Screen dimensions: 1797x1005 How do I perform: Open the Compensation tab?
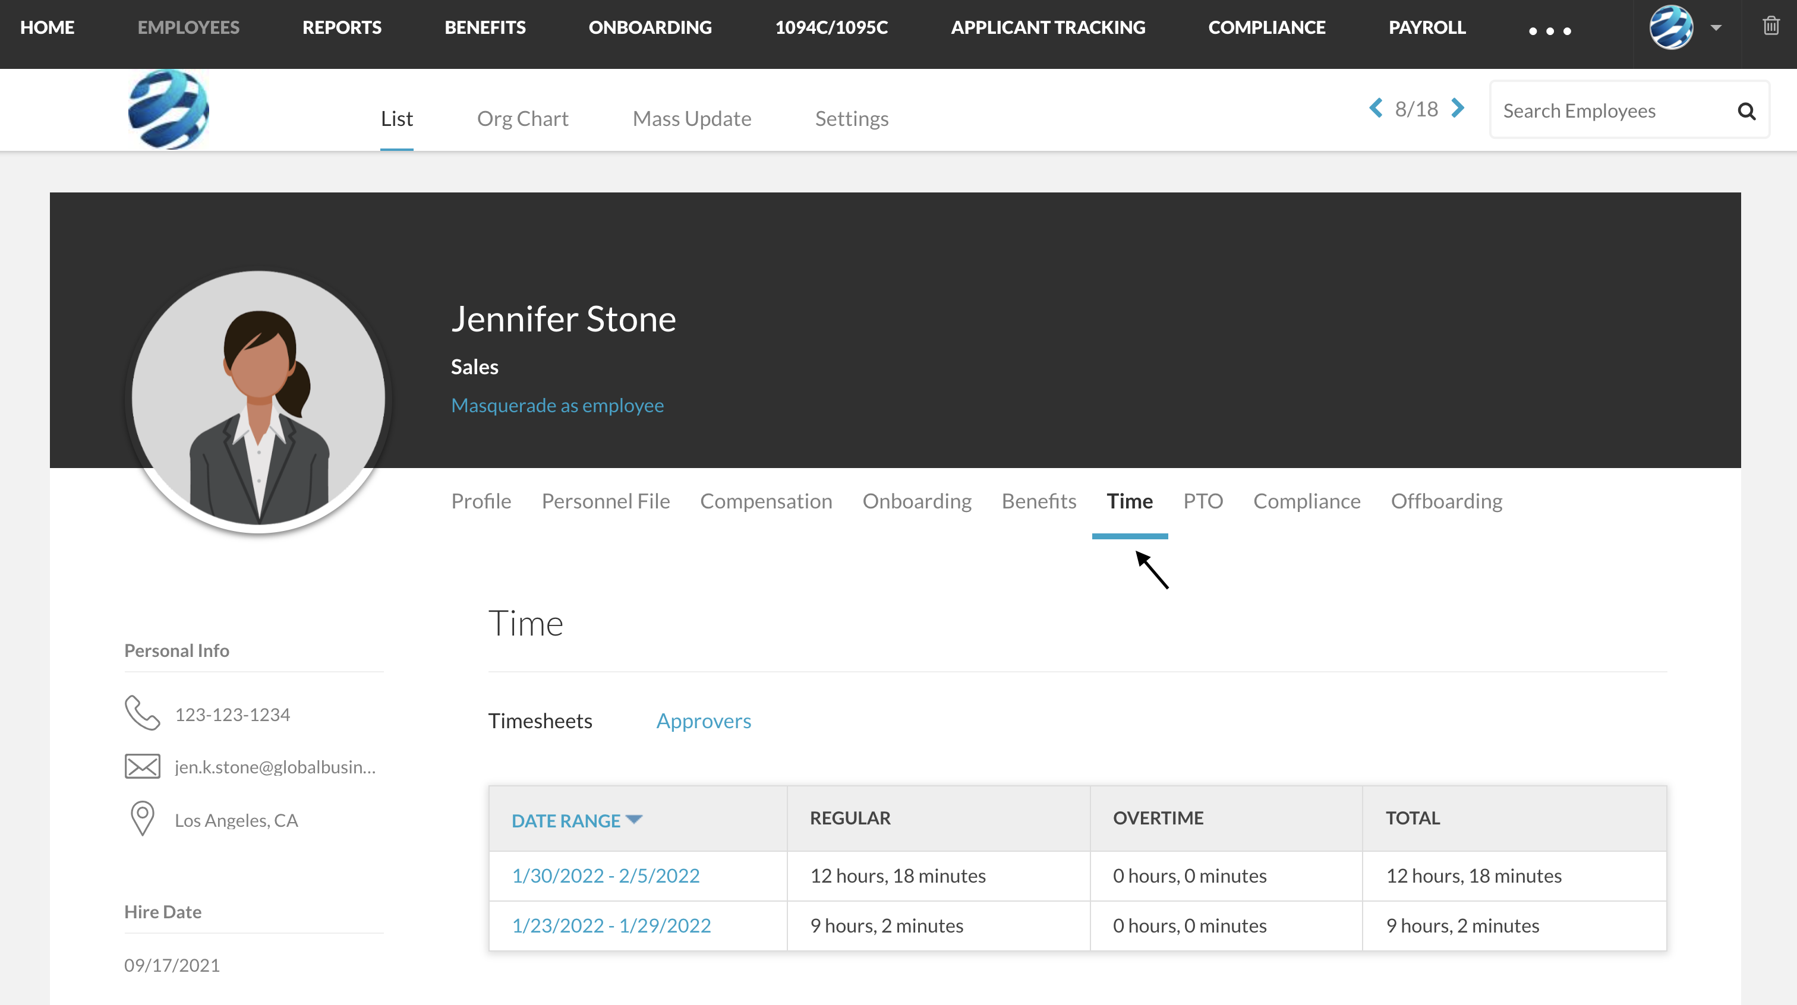(x=766, y=501)
